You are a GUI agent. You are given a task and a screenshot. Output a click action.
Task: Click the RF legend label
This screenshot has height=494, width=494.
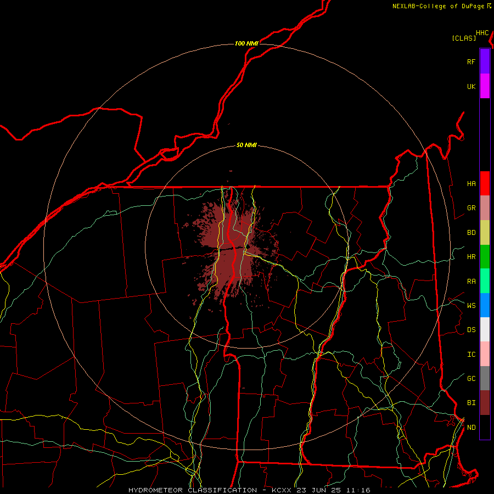click(471, 62)
